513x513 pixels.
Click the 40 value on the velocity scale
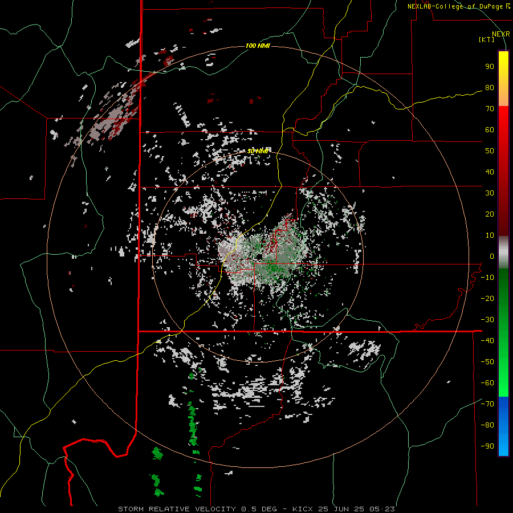pyautogui.click(x=490, y=172)
